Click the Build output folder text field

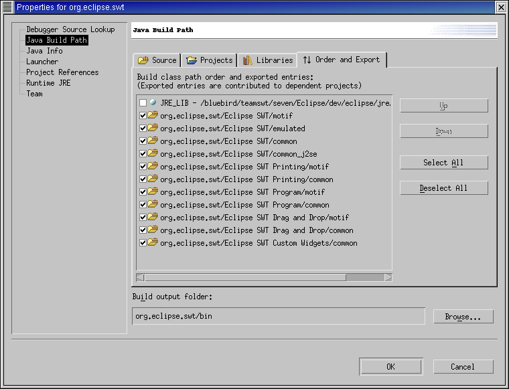coord(279,316)
